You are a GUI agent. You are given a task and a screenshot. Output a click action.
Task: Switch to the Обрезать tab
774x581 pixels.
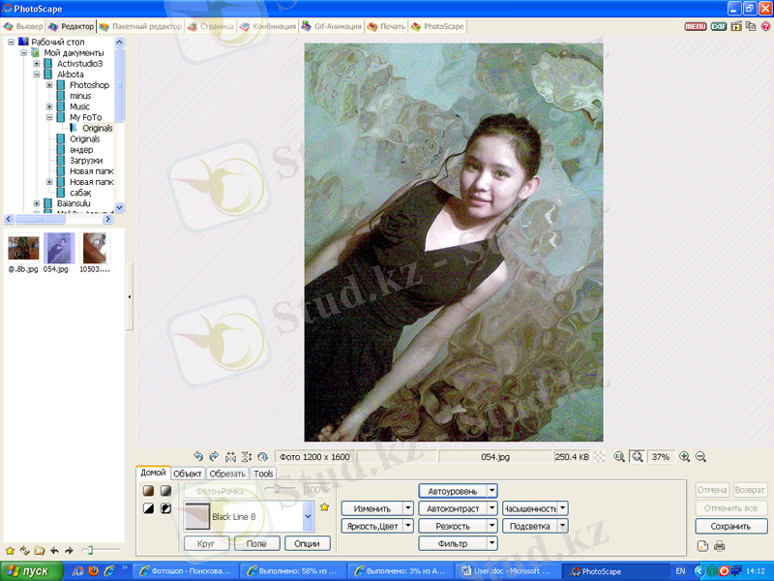point(227,474)
